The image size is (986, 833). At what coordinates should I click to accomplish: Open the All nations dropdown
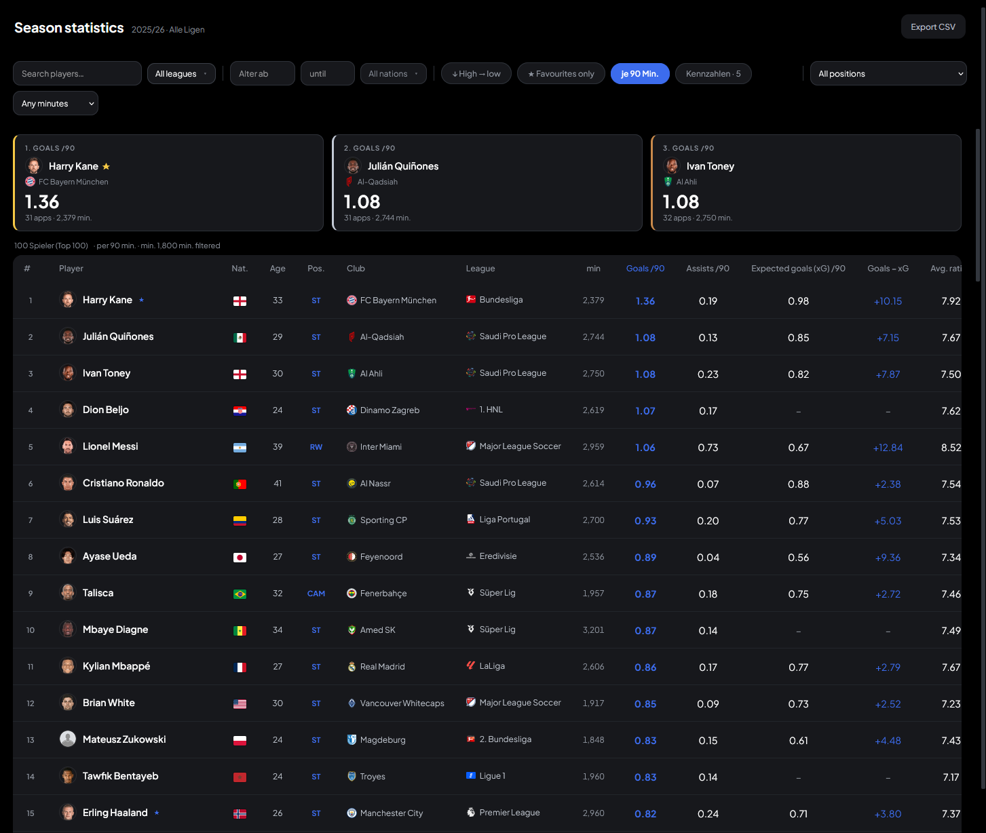tap(394, 73)
